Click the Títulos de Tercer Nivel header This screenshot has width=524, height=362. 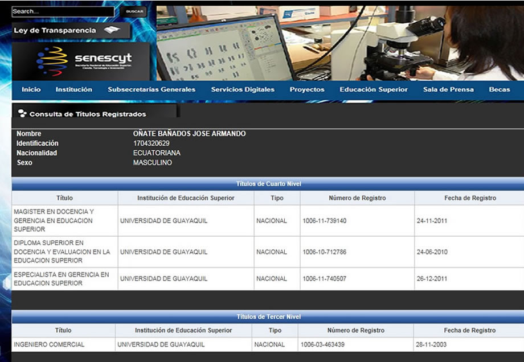click(x=268, y=316)
